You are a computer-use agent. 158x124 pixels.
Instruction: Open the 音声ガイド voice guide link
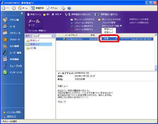click(x=12, y=116)
